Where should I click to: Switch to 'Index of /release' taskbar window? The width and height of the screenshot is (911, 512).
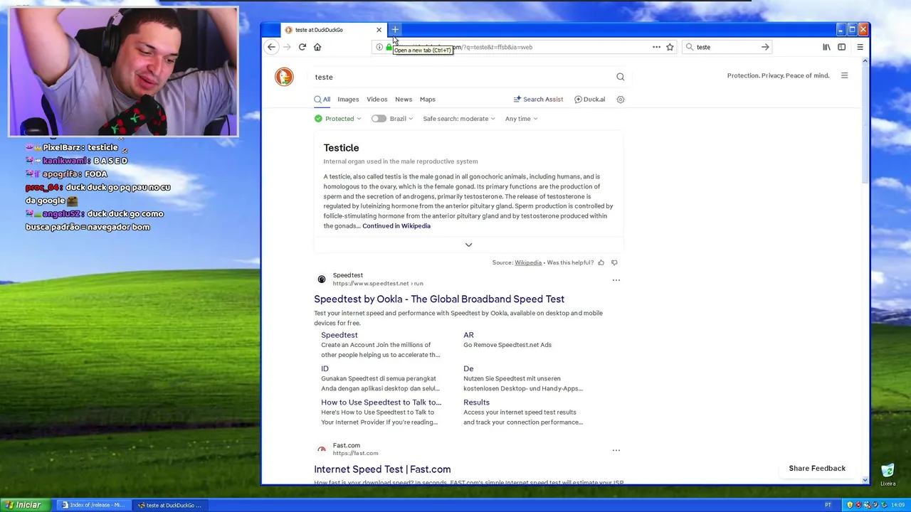93,505
